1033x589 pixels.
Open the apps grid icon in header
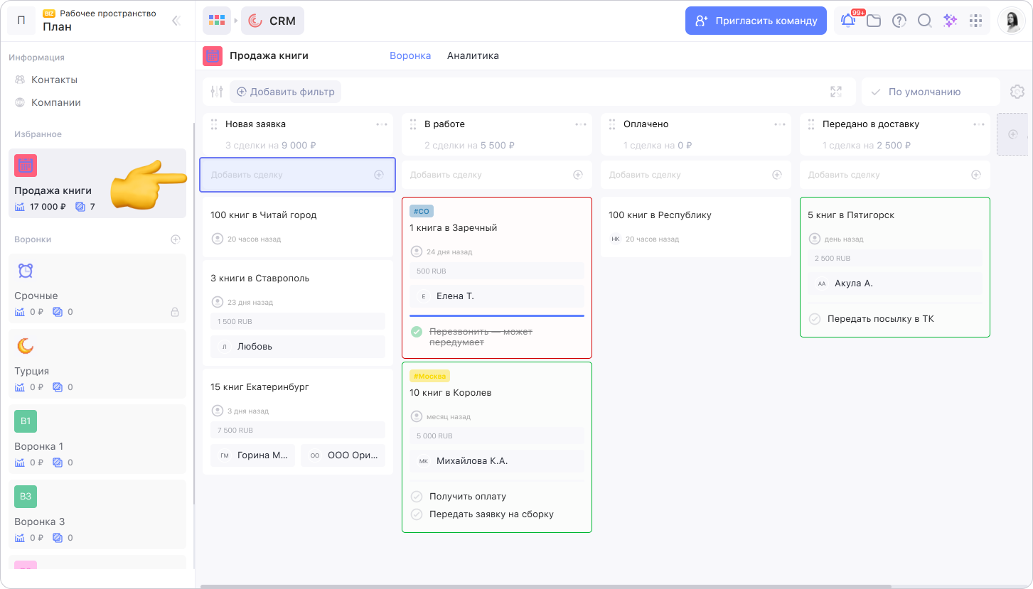pos(975,21)
